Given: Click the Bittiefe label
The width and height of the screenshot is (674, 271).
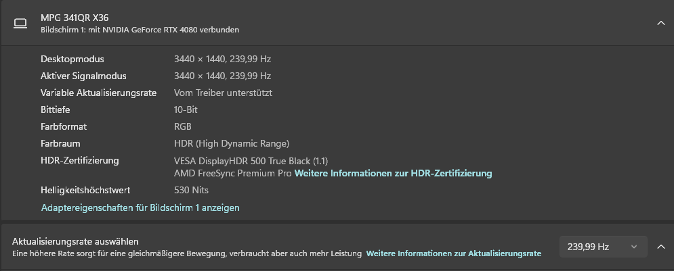Looking at the screenshot, I should point(55,109).
